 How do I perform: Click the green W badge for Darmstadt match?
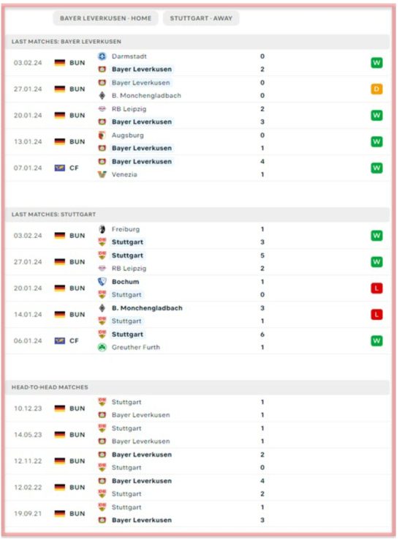pyautogui.click(x=376, y=63)
